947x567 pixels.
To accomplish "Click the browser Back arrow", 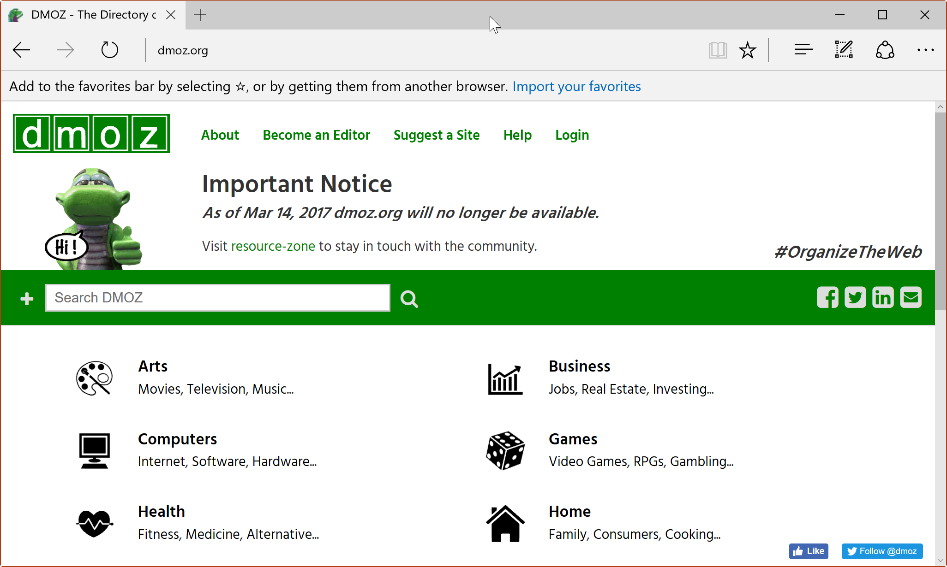I will pyautogui.click(x=21, y=50).
